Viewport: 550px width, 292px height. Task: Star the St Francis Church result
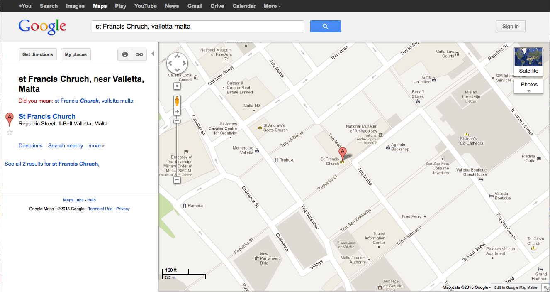10,133
